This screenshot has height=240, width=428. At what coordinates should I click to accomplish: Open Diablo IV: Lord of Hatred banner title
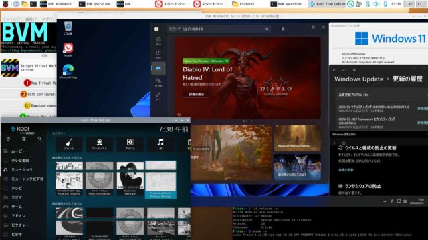(207, 73)
